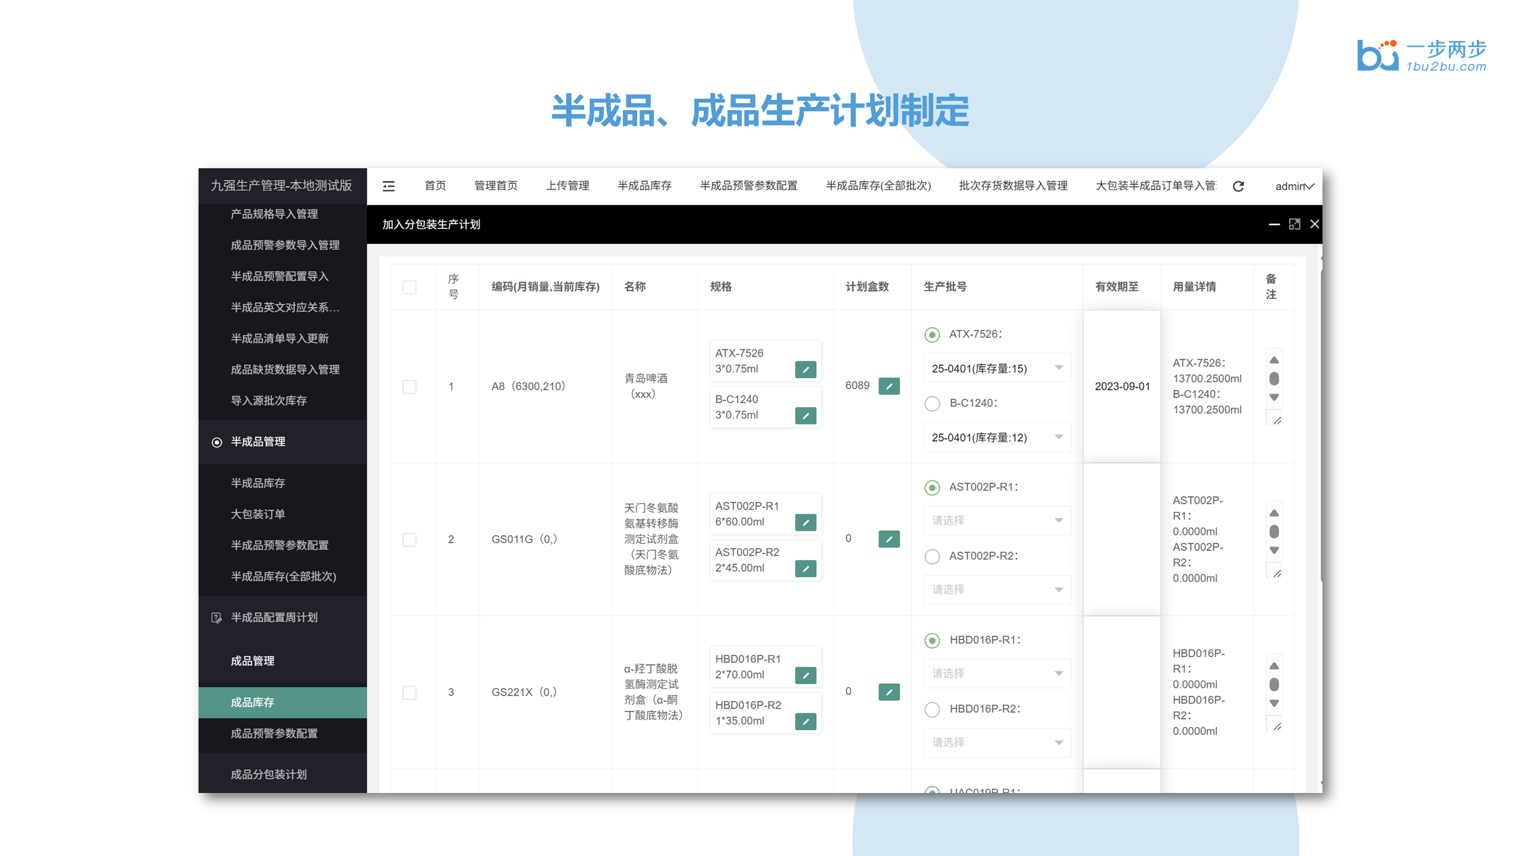Open the 25-0401(库存量:15) batch dropdown
This screenshot has height=856, width=1521.
coord(996,367)
